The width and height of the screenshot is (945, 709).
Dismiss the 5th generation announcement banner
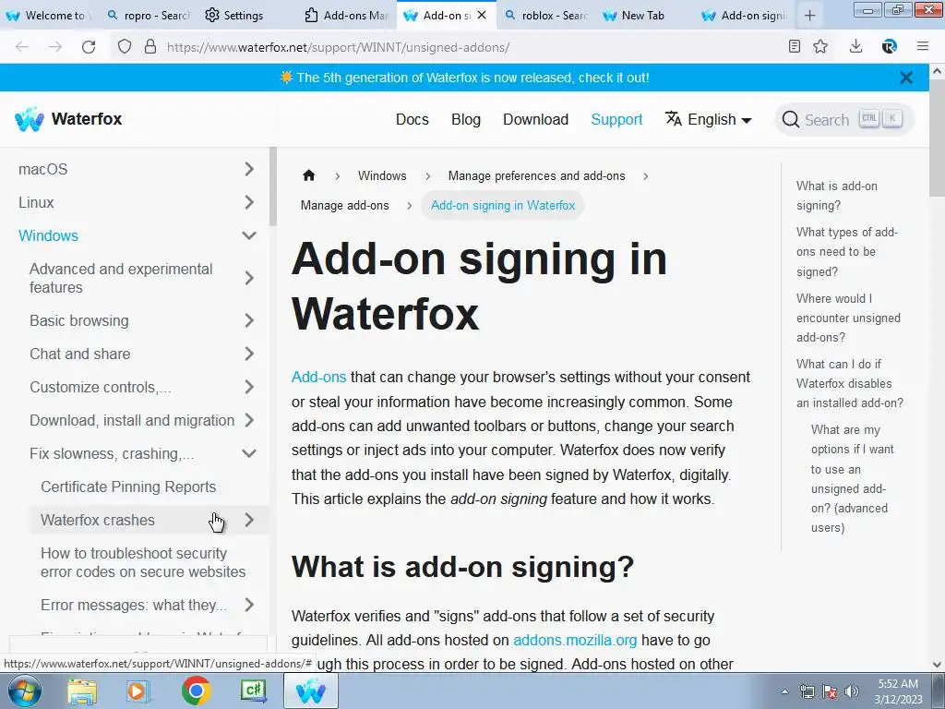click(906, 78)
